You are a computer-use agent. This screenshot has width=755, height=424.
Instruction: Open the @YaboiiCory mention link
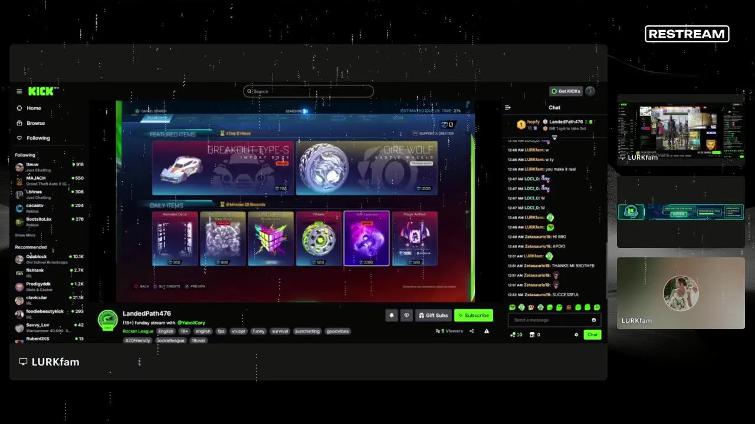(191, 323)
